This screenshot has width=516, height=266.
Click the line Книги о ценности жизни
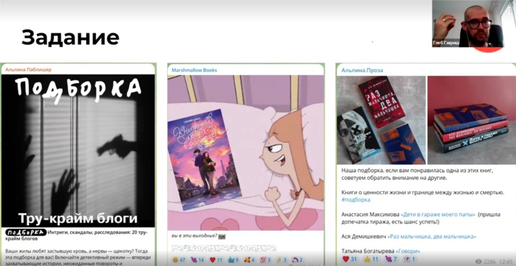point(423,192)
